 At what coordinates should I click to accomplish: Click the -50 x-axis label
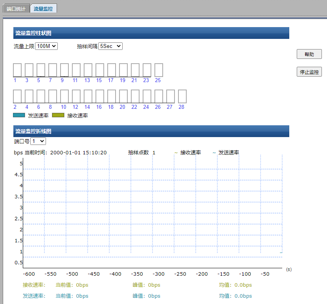point(265,274)
